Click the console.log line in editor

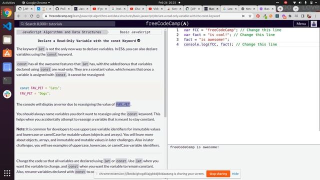[230, 44]
